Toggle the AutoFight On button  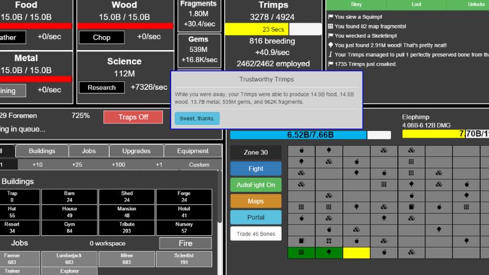[x=256, y=185]
